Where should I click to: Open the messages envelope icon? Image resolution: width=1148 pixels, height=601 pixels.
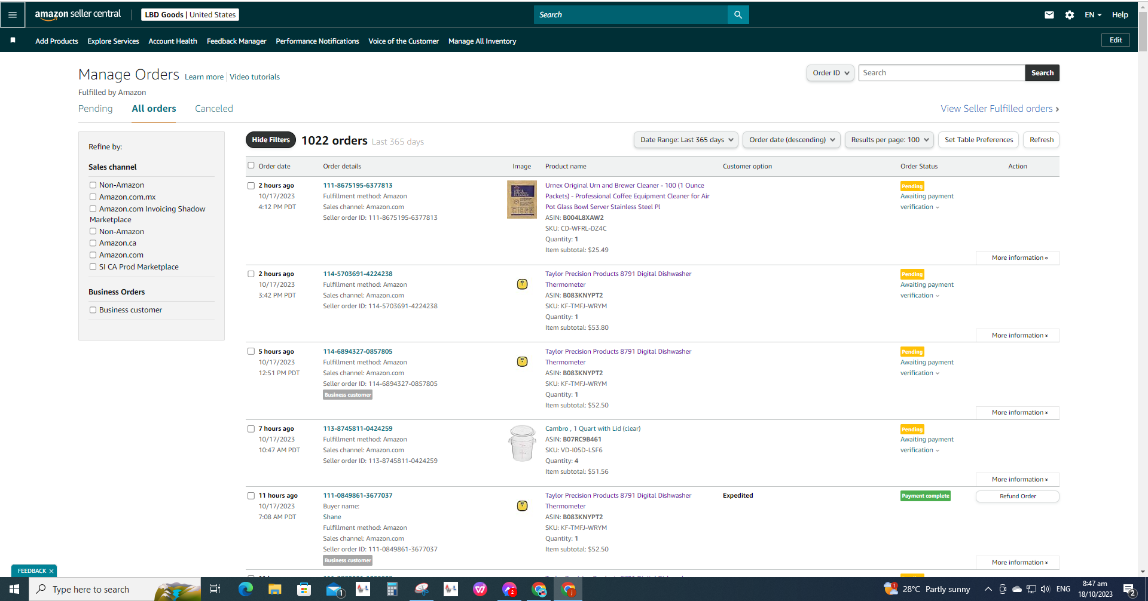pos(1049,14)
